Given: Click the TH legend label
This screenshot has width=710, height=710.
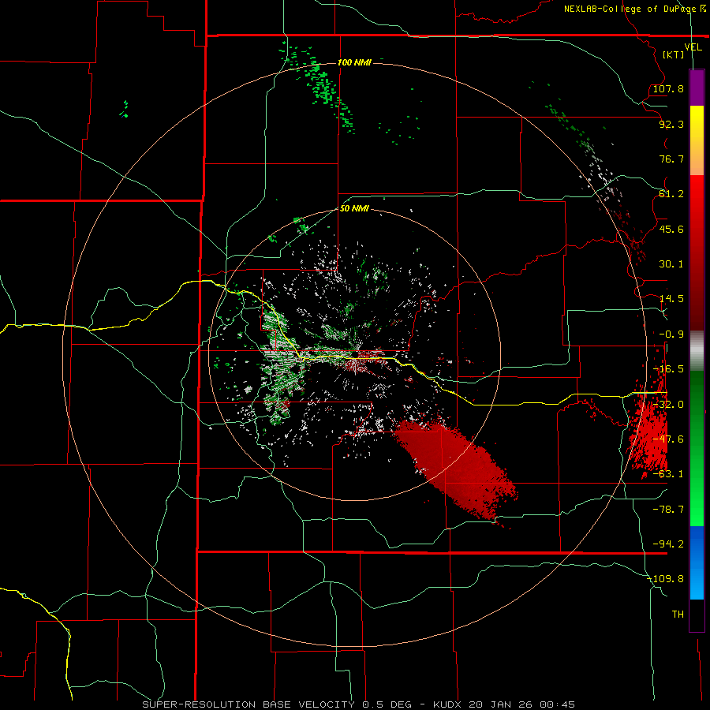Looking at the screenshot, I should 678,614.
